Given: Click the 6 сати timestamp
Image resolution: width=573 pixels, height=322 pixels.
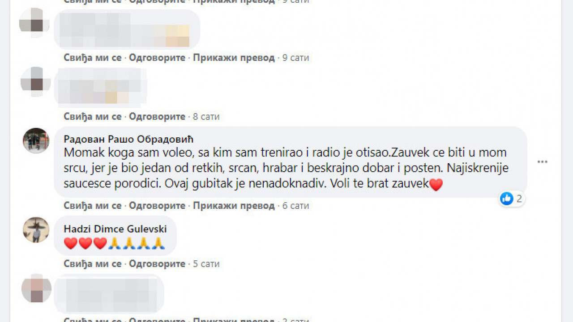Looking at the screenshot, I should tap(296, 206).
